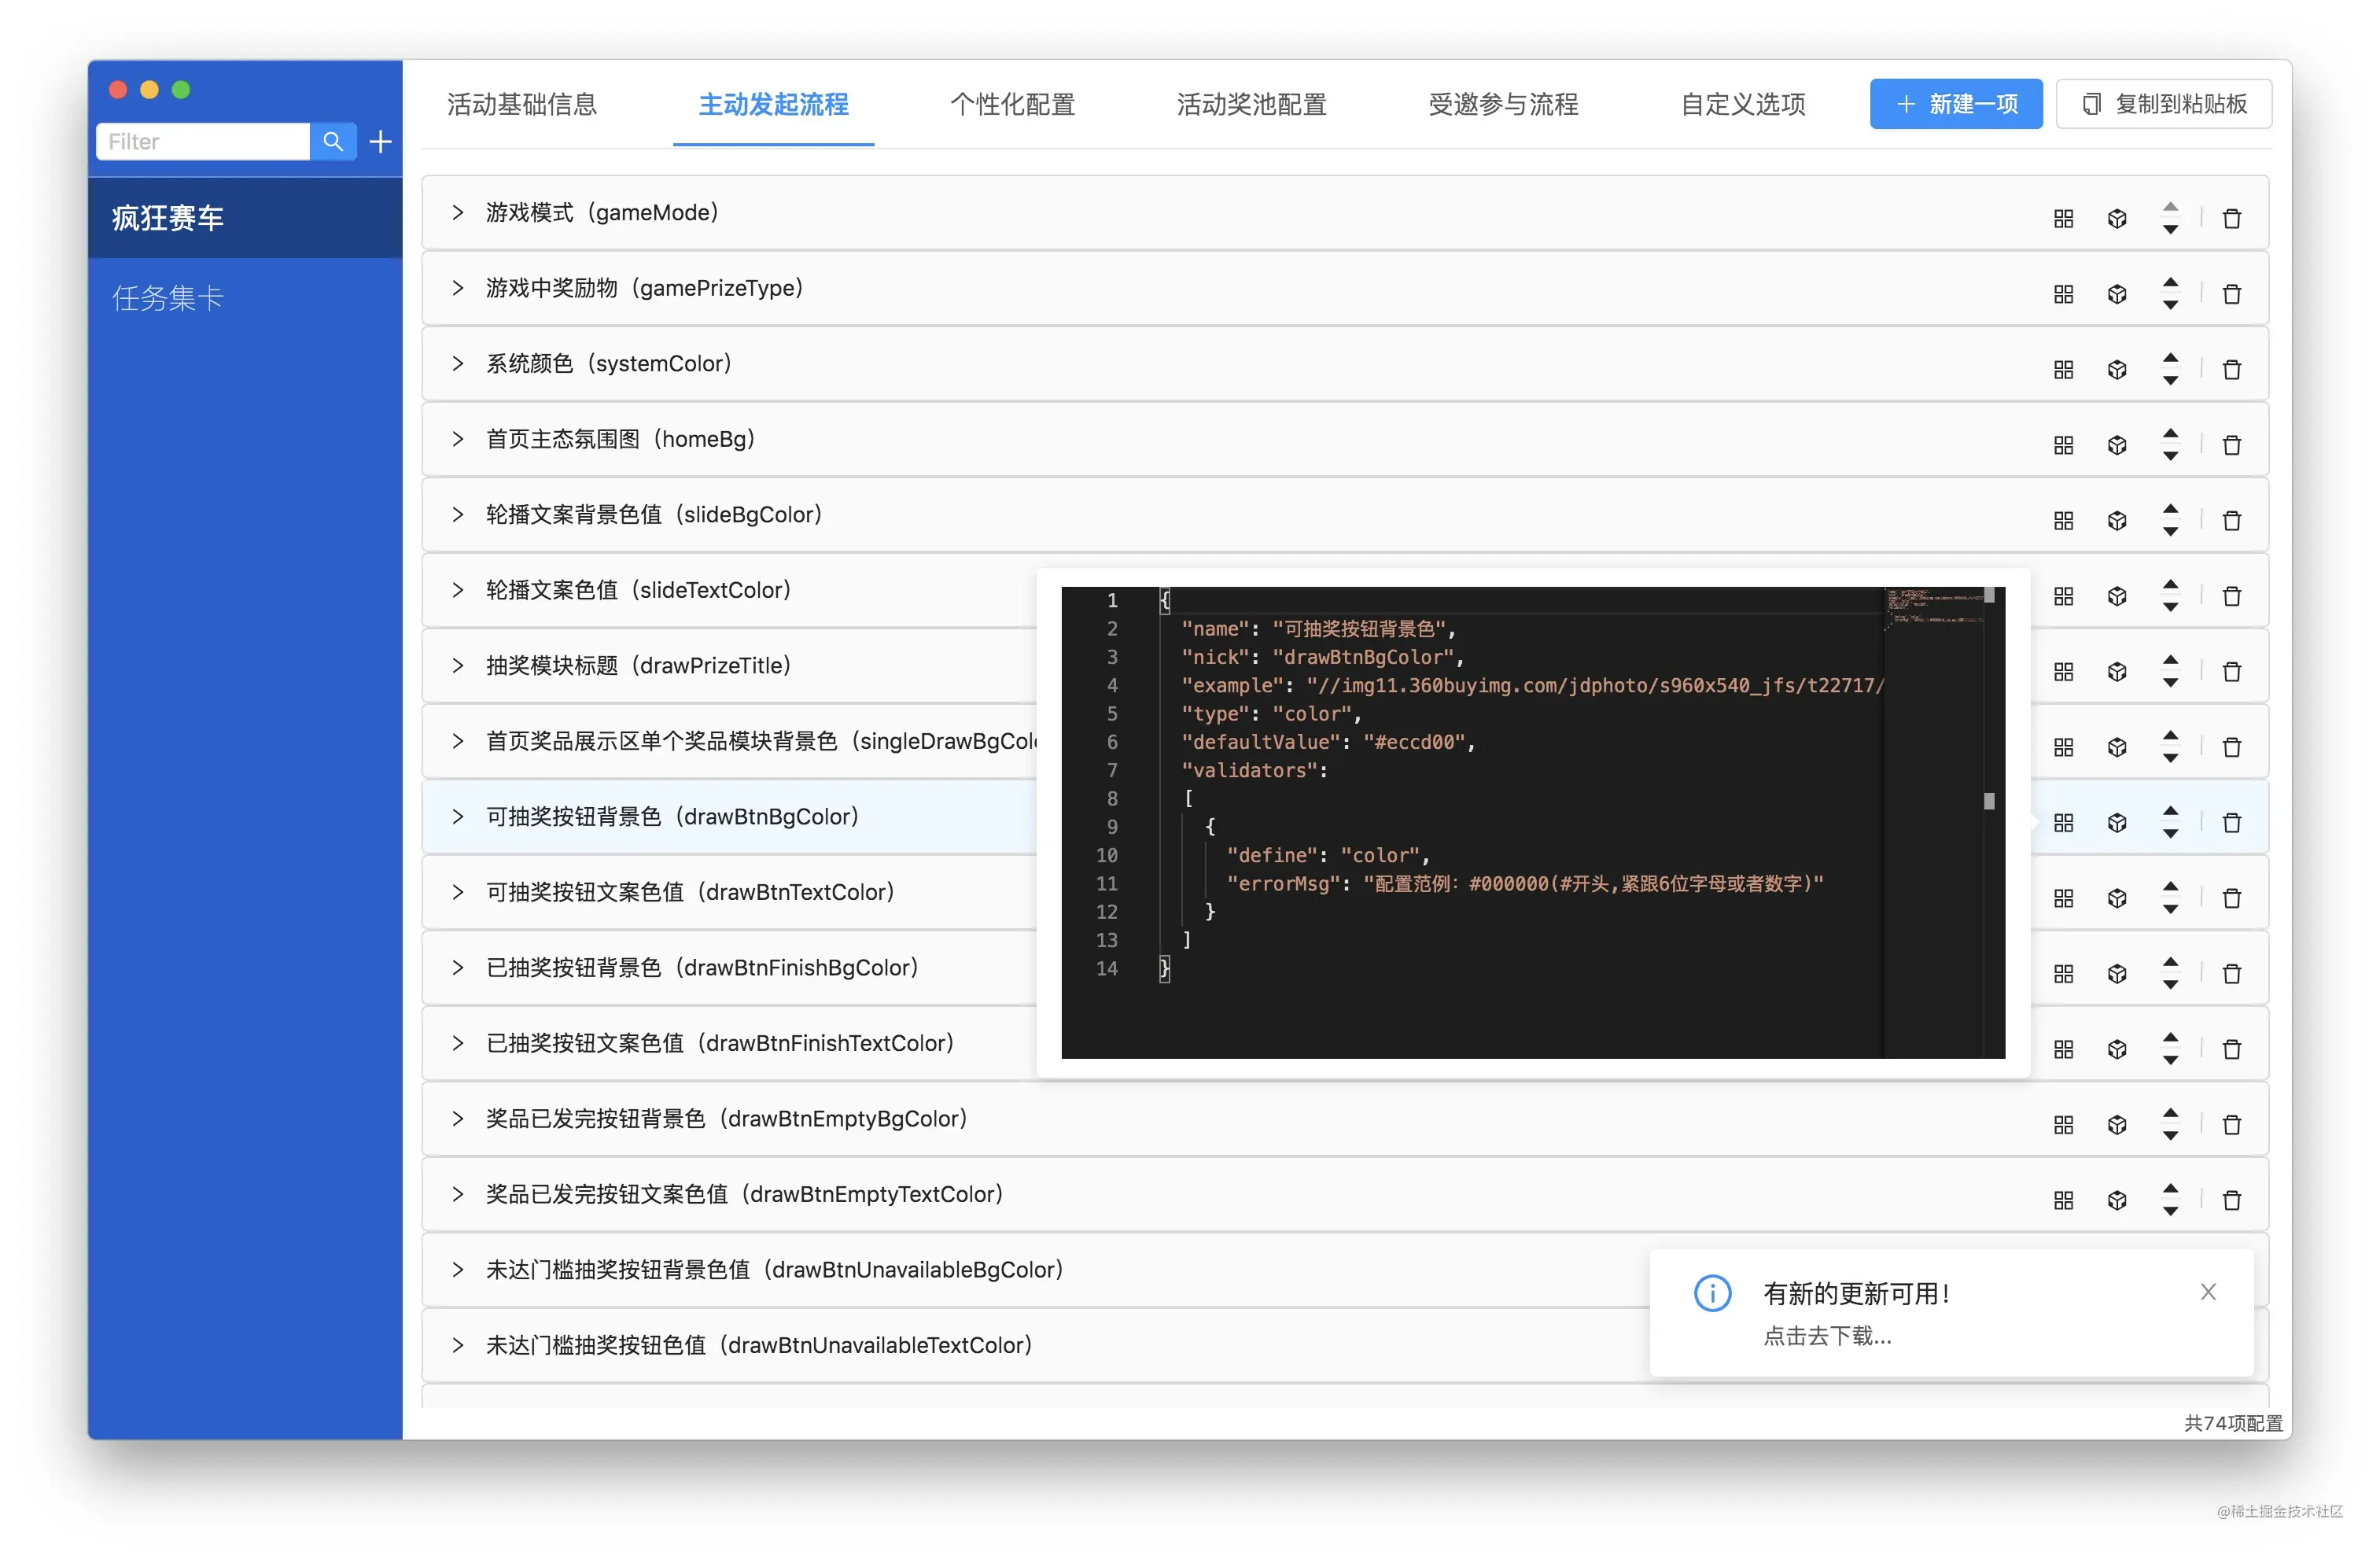Click grid icon in the gamePrizeType row
The height and width of the screenshot is (1556, 2380).
point(2063,294)
